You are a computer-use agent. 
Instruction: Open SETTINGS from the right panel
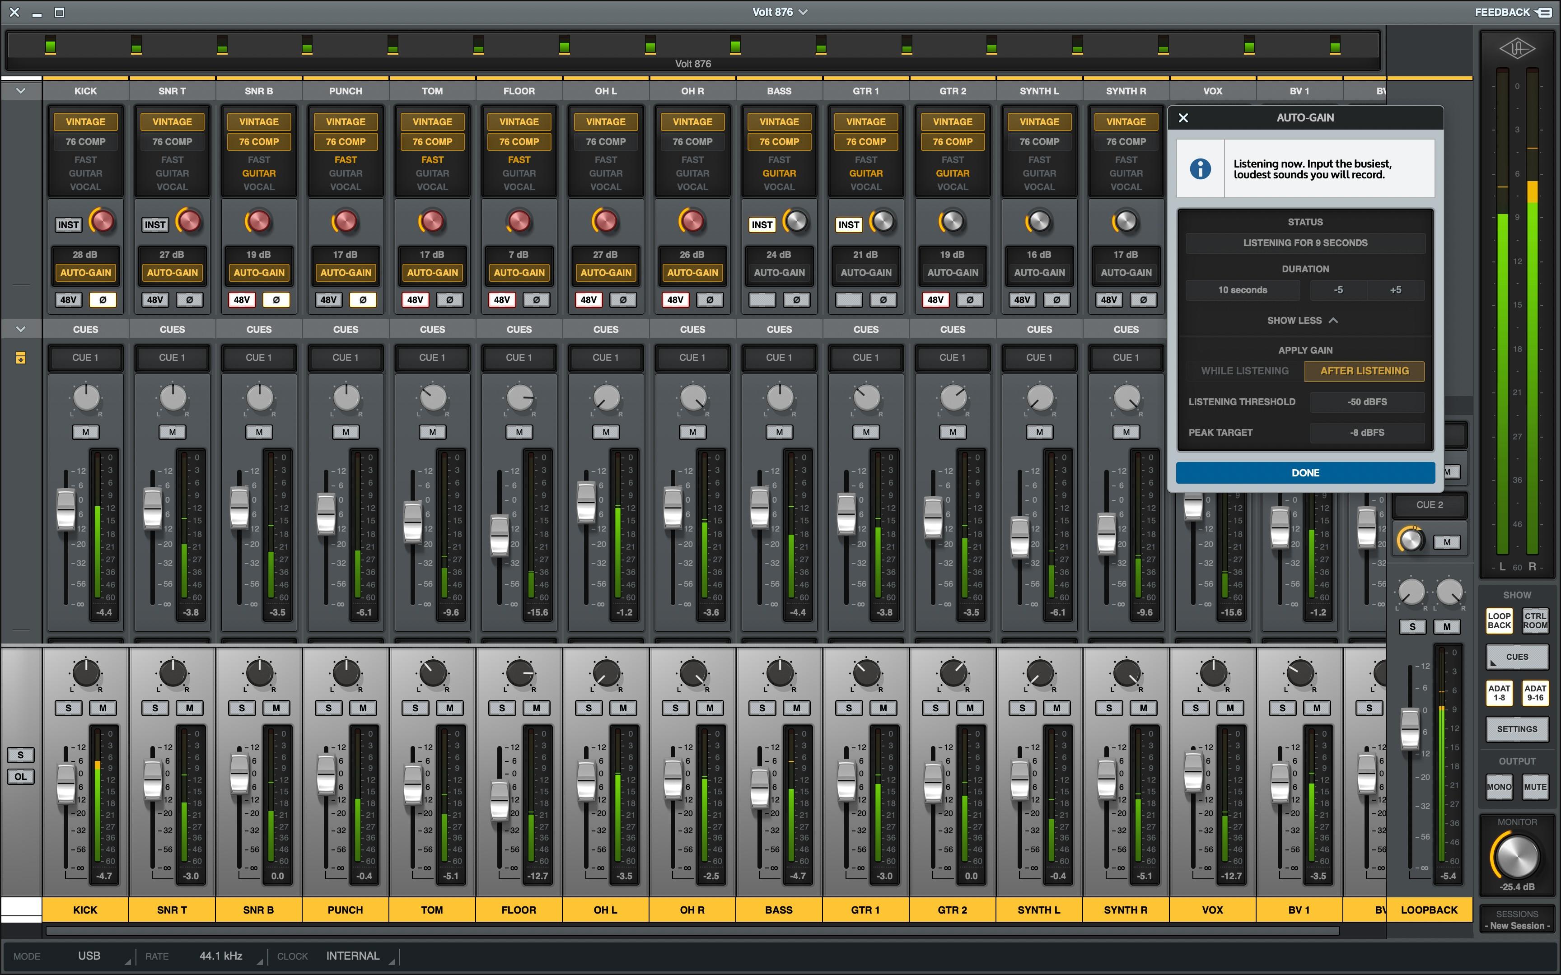point(1517,729)
